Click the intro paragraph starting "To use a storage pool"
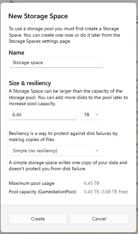 pyautogui.click(x=64, y=35)
